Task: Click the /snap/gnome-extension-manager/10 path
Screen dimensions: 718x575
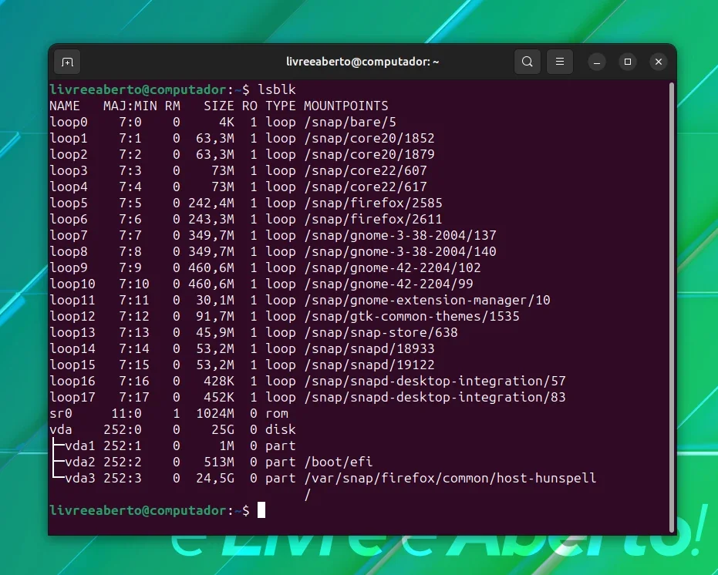Action: pos(426,301)
